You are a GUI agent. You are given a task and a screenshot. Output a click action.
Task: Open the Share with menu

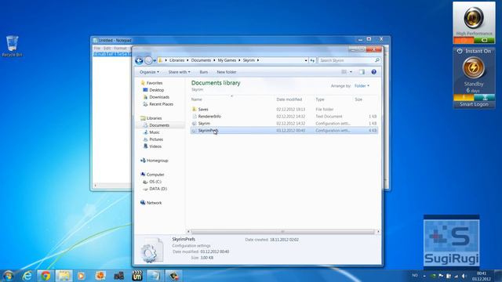coord(179,72)
